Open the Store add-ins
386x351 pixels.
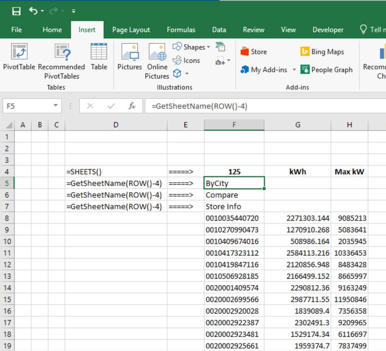click(254, 51)
